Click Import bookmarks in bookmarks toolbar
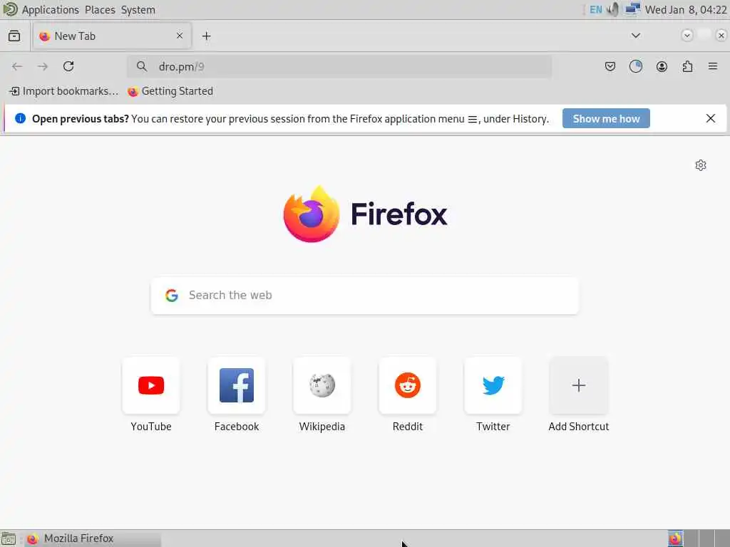730x547 pixels. coord(63,91)
